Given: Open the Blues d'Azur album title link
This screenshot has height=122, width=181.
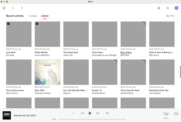Looking at the screenshot, I should (126, 52).
